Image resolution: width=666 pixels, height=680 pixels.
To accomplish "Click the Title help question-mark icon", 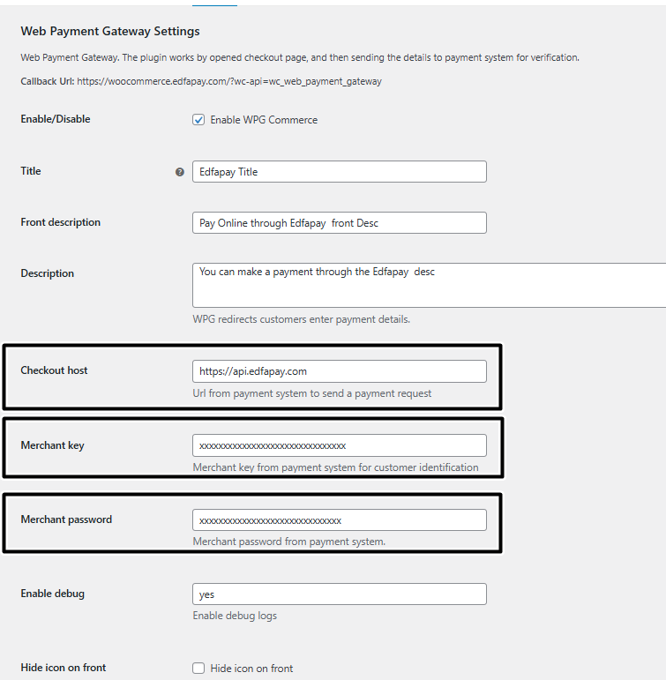I will click(x=180, y=172).
